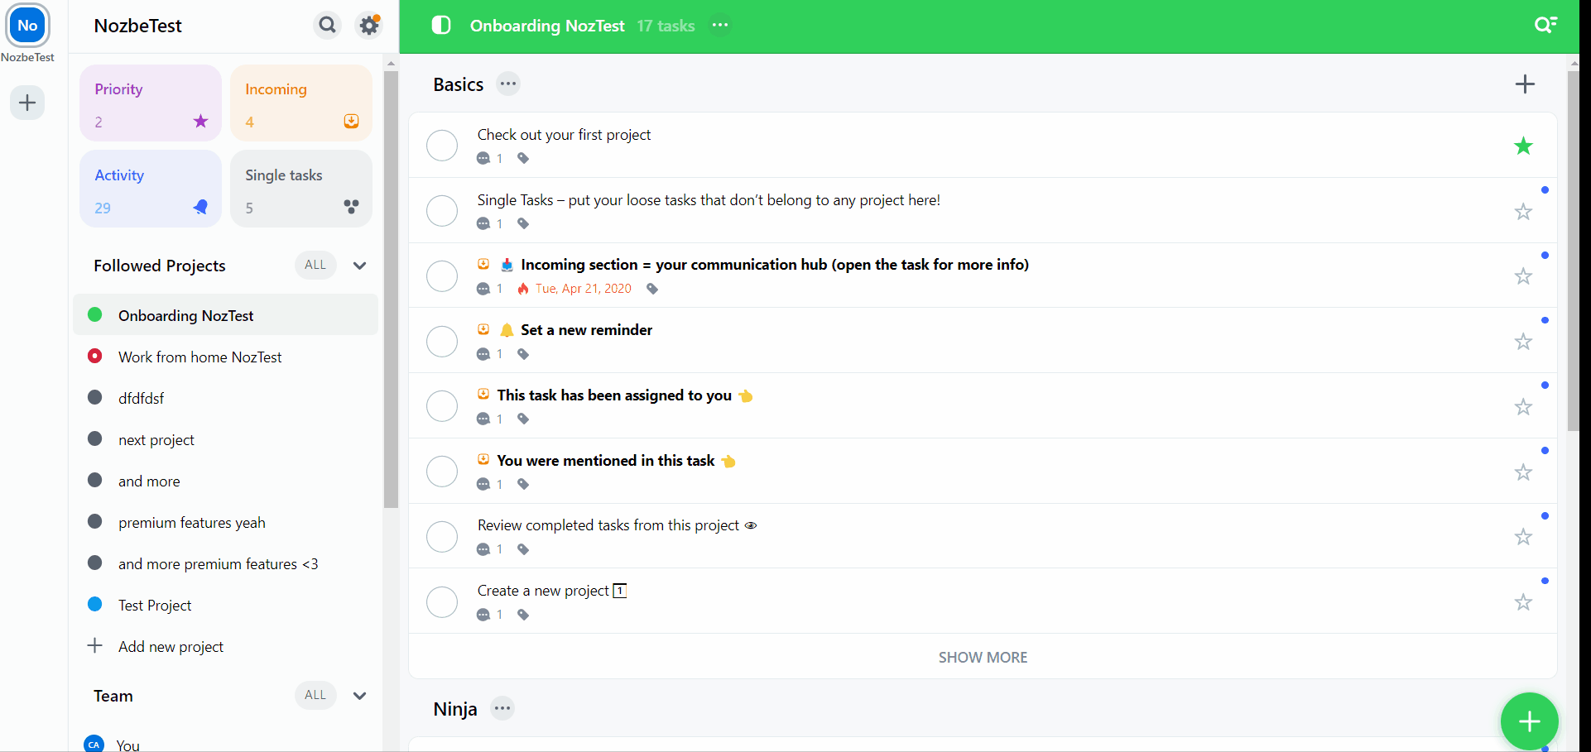Image resolution: width=1591 pixels, height=752 pixels.
Task: Complete 'Incoming section' task circle
Action: click(442, 275)
